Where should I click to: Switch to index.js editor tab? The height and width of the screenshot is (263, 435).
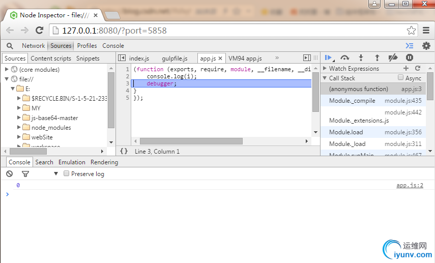pos(139,59)
